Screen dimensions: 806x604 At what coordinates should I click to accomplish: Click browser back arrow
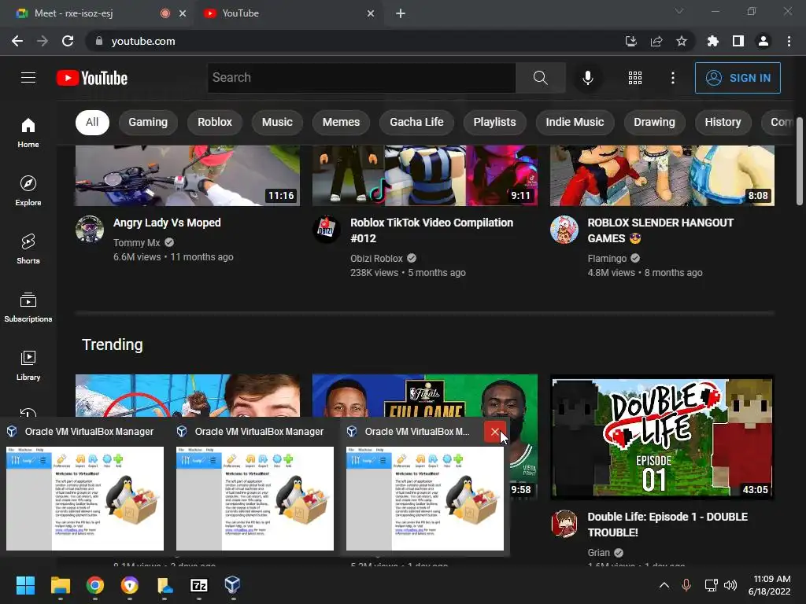(x=17, y=41)
